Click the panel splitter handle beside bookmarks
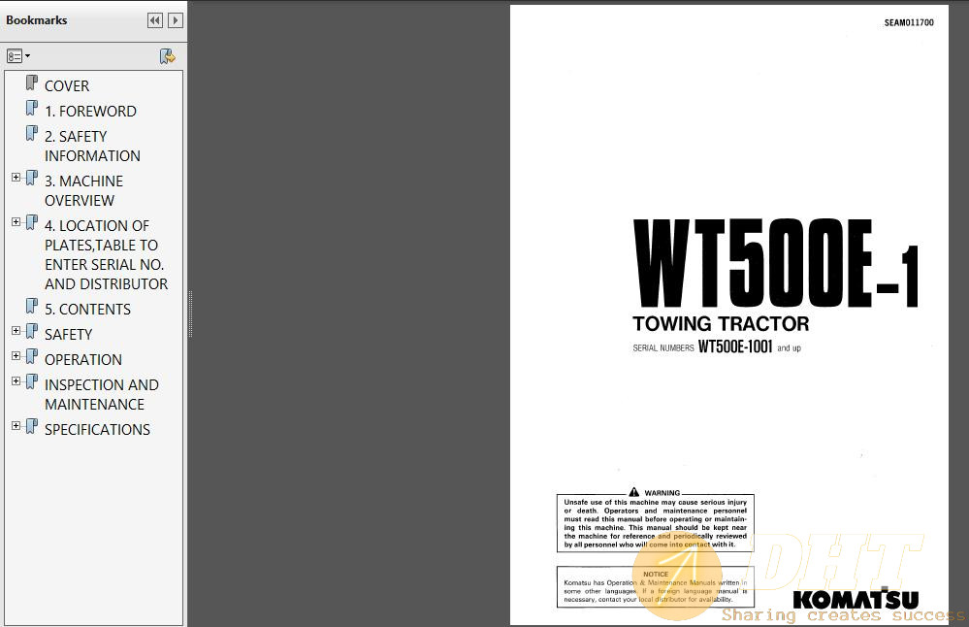Screen dimensions: 969x627 tap(190, 313)
